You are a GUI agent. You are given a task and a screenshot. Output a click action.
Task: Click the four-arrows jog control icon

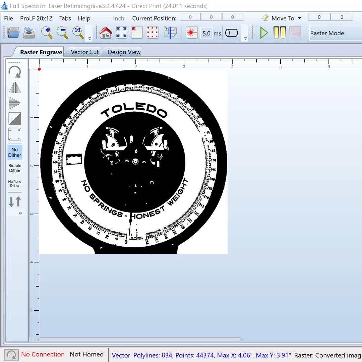[x=121, y=33]
